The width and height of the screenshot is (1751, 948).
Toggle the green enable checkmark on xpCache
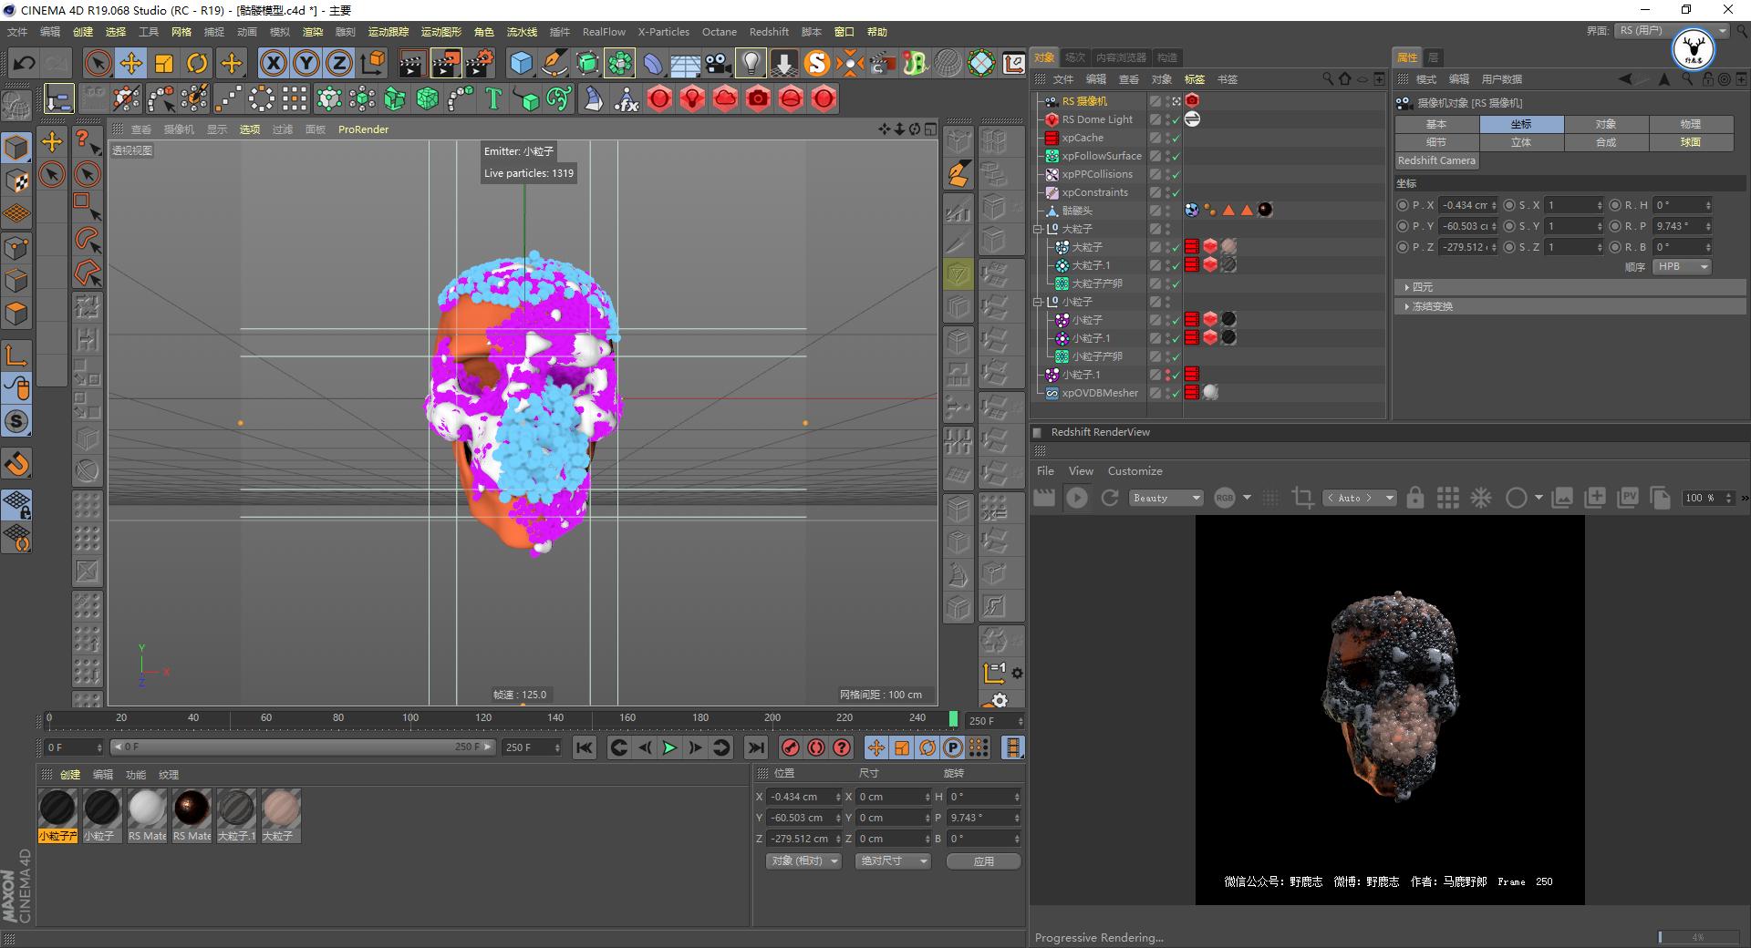pyautogui.click(x=1176, y=138)
